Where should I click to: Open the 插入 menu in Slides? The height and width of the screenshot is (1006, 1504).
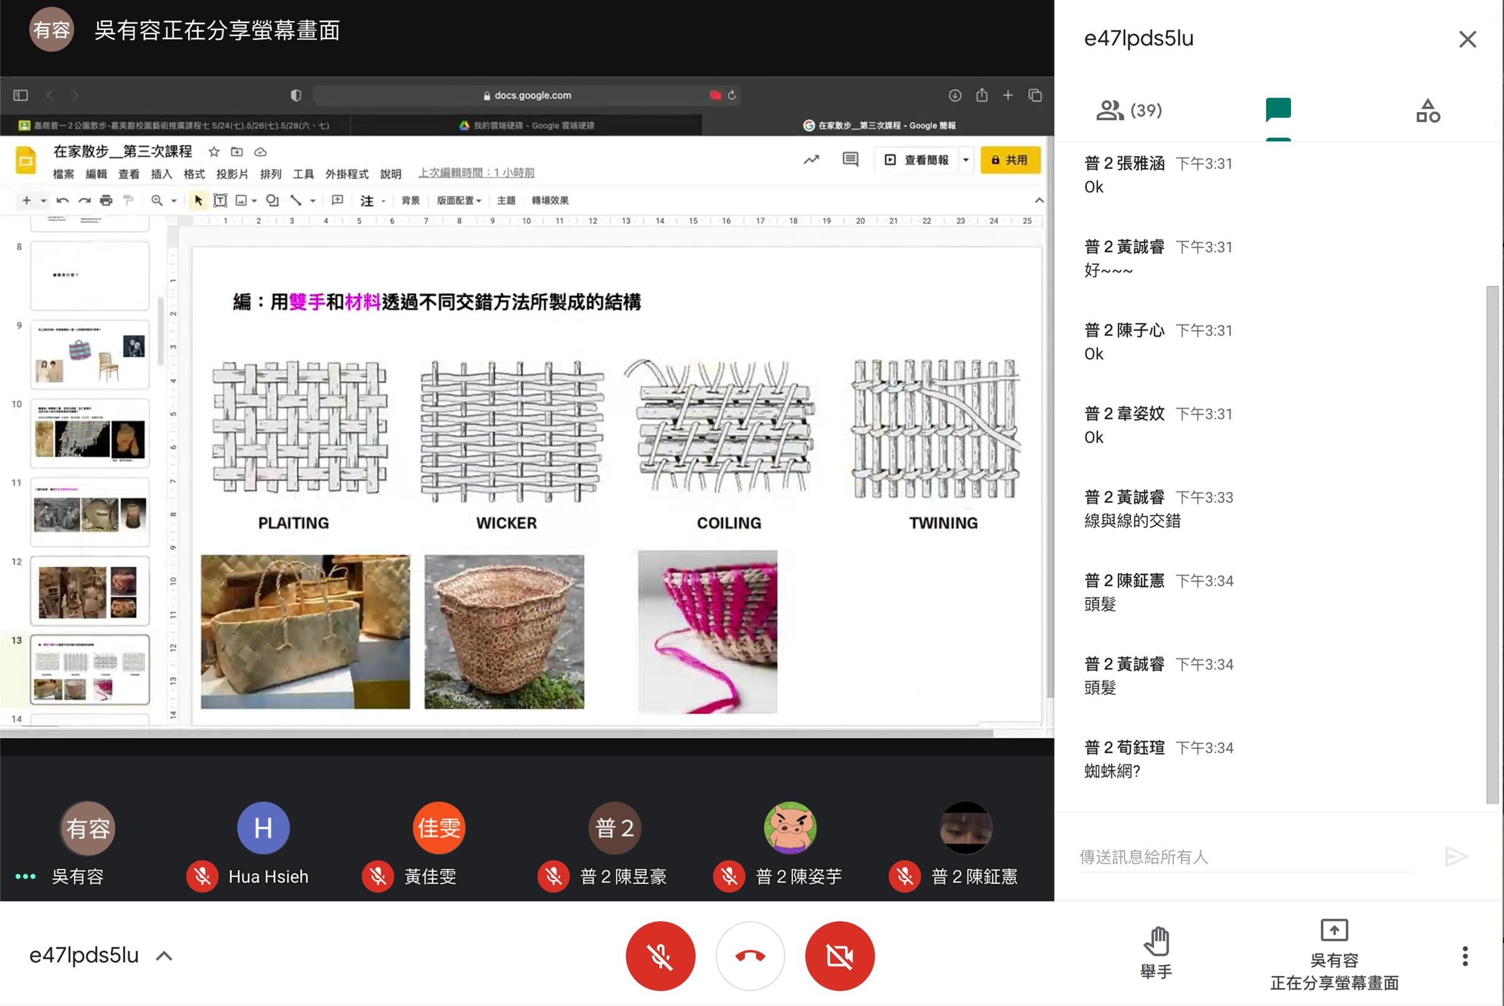click(161, 174)
